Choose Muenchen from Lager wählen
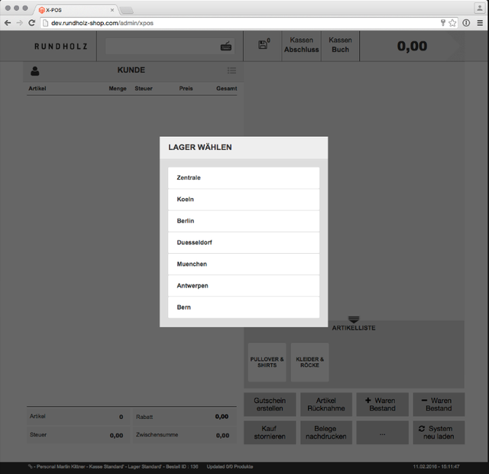The image size is (489, 474). [243, 264]
